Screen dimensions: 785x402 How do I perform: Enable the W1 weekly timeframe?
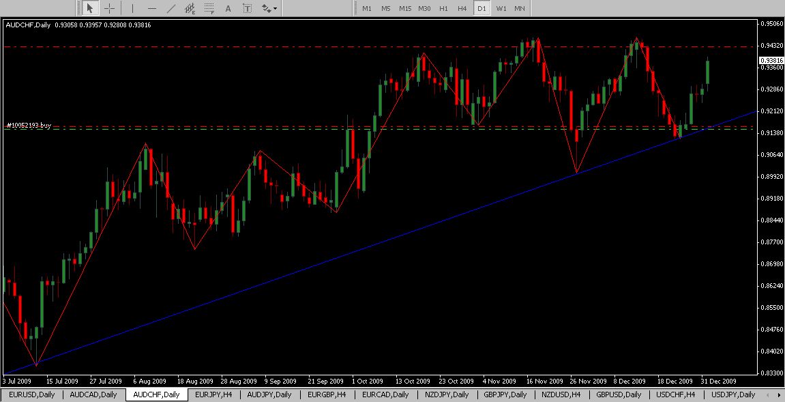pyautogui.click(x=501, y=9)
